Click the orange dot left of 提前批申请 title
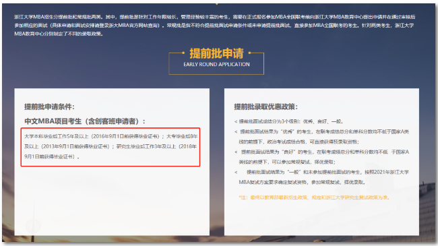The width and height of the screenshot is (438, 246). point(183,53)
